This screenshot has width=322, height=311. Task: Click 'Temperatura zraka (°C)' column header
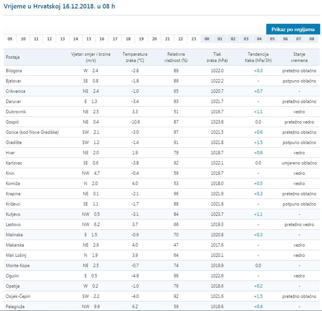(135, 57)
